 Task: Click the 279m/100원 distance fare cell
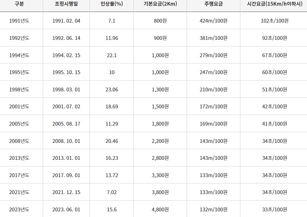coord(213,55)
